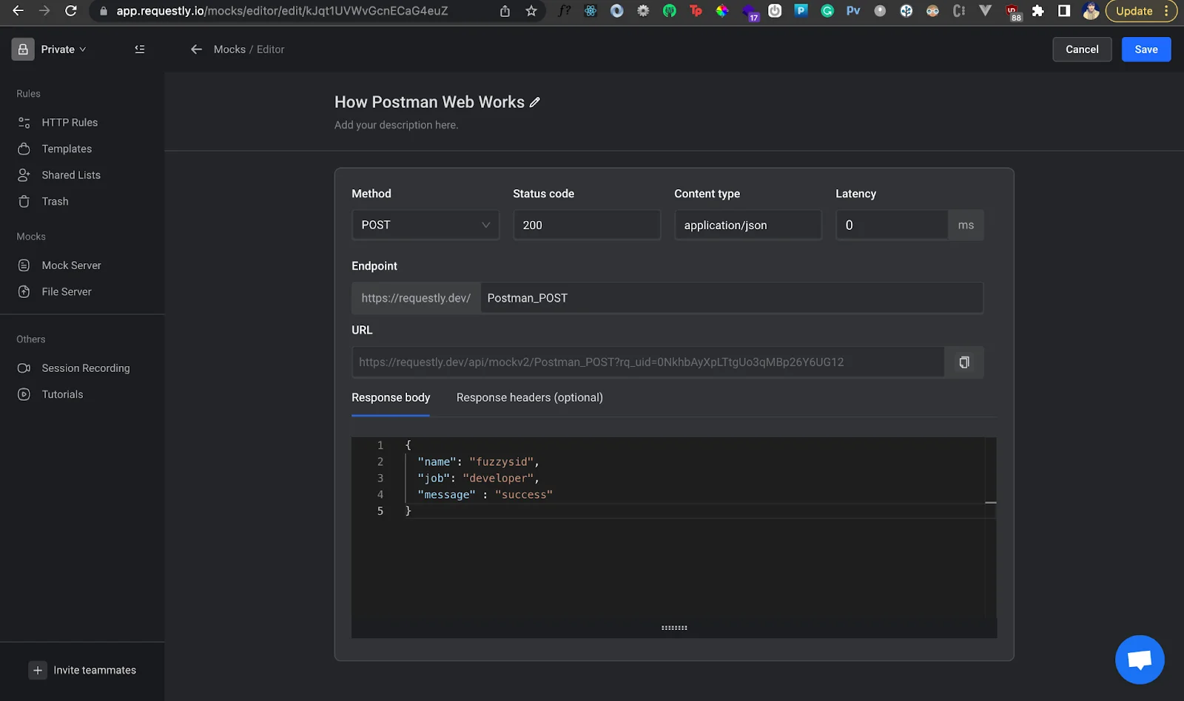Bookmark the page with the star icon
The height and width of the screenshot is (701, 1184).
coord(531,11)
